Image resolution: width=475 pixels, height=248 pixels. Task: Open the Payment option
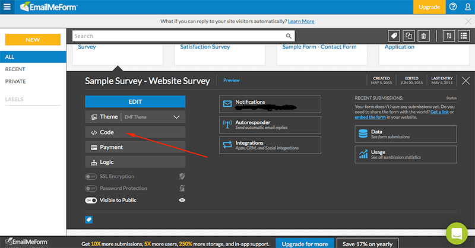(135, 147)
